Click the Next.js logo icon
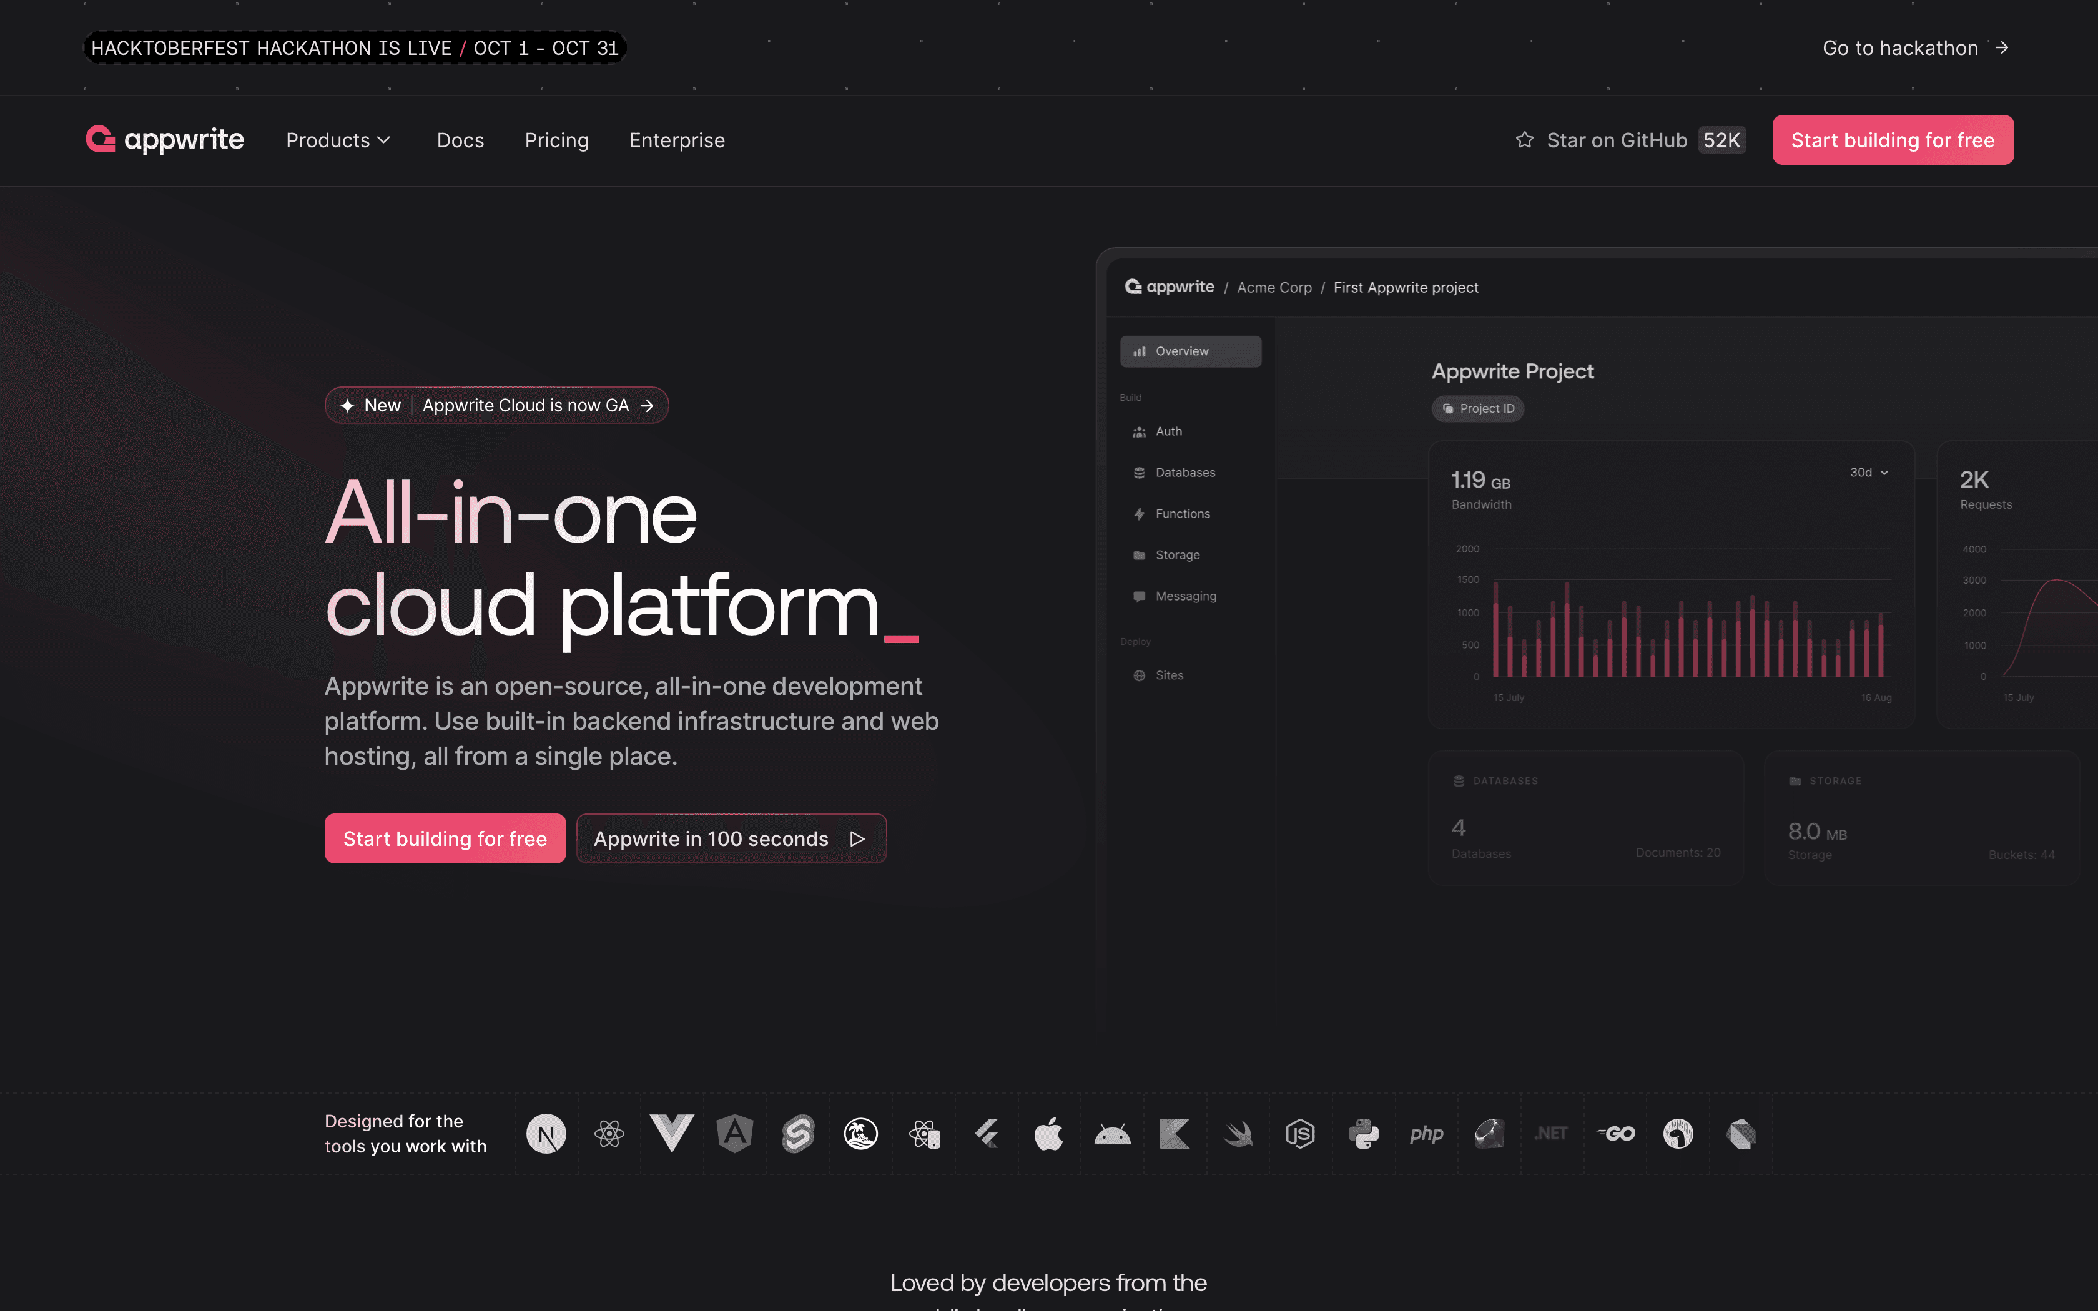2098x1311 pixels. coord(546,1133)
